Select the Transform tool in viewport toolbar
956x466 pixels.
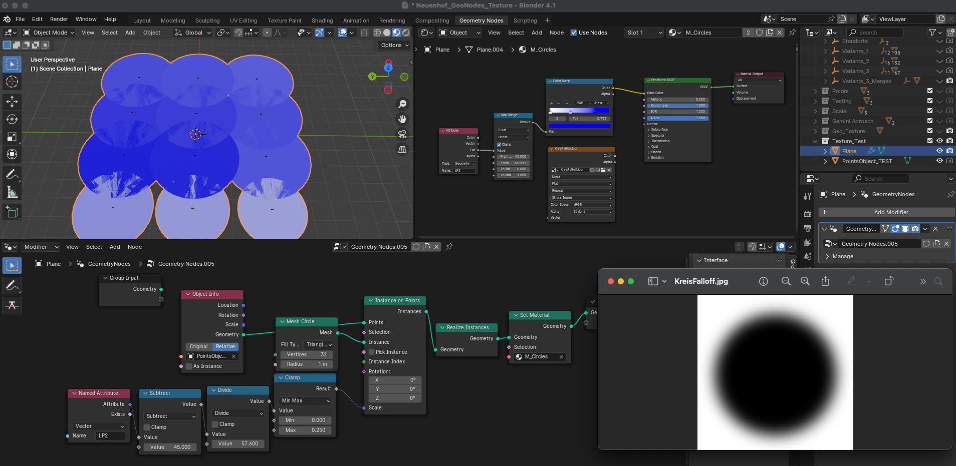(12, 154)
